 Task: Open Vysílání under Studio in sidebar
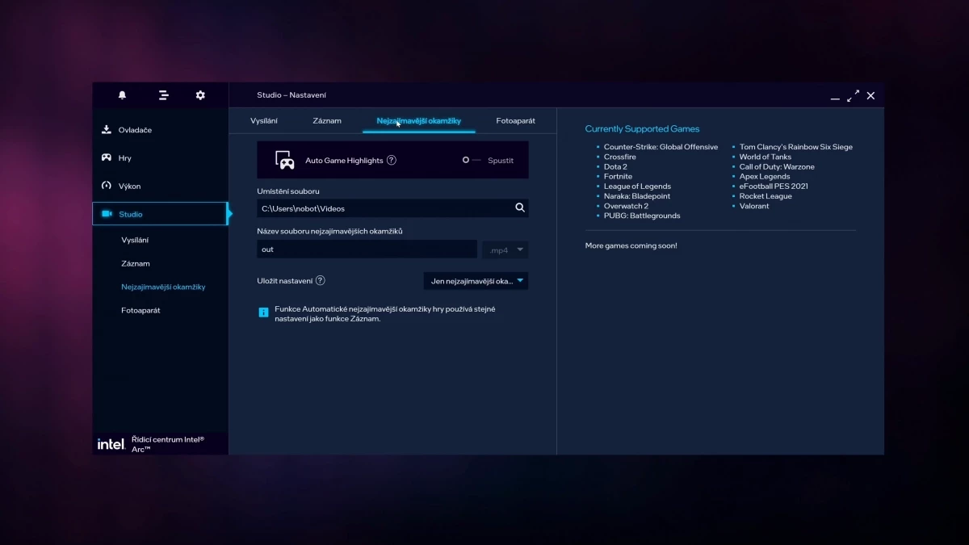(x=135, y=240)
